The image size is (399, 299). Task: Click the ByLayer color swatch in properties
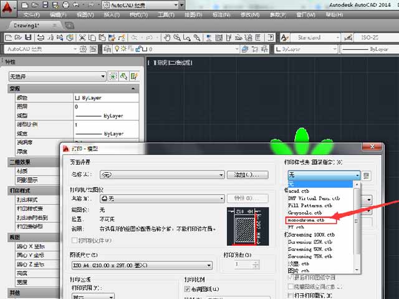pos(77,98)
